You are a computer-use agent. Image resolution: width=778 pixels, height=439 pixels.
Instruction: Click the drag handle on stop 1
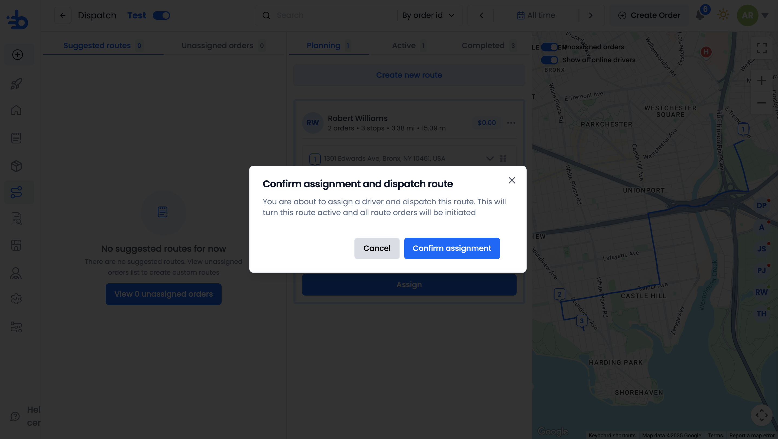(x=503, y=158)
